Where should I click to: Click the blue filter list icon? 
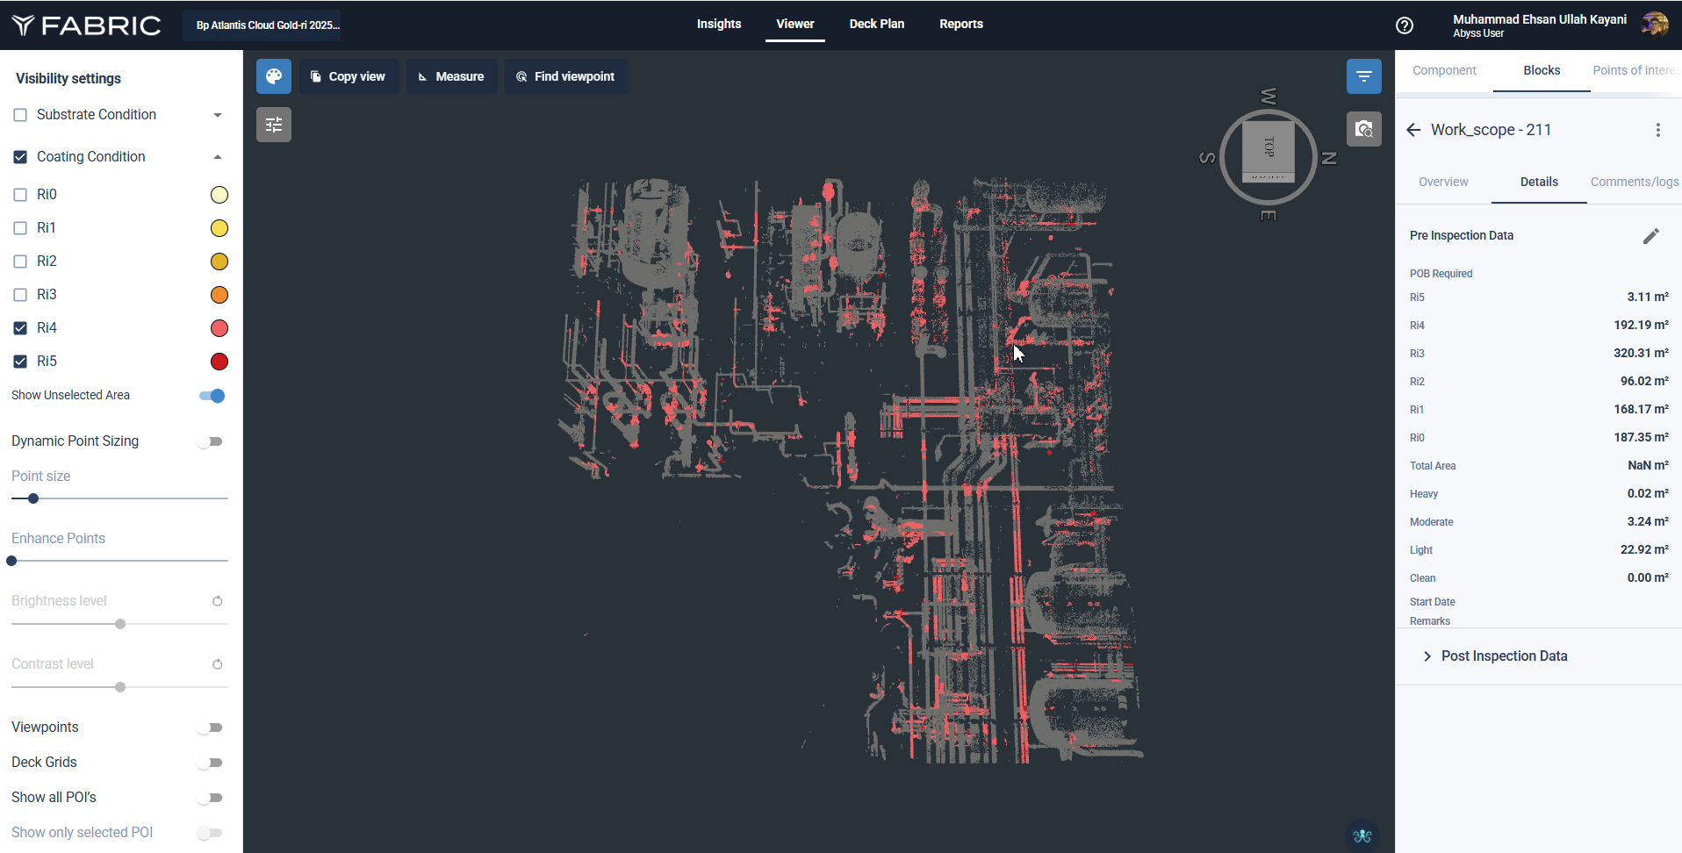click(1363, 76)
